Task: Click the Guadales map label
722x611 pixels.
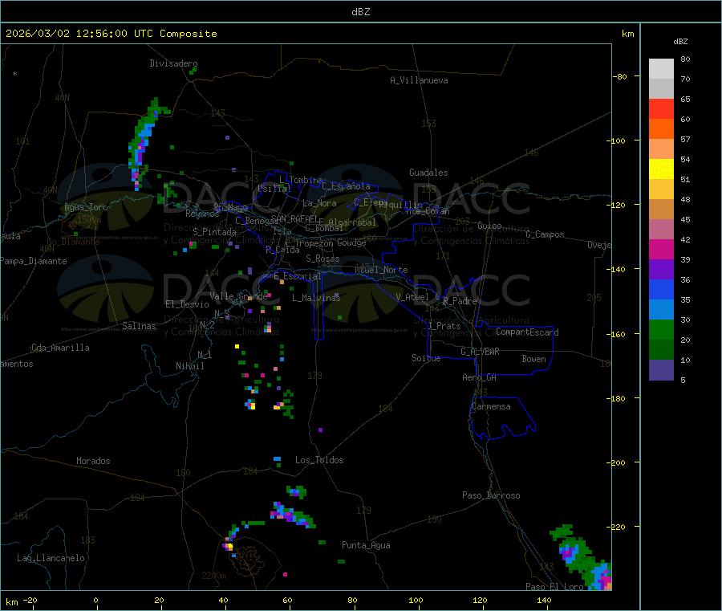Action: pos(428,173)
